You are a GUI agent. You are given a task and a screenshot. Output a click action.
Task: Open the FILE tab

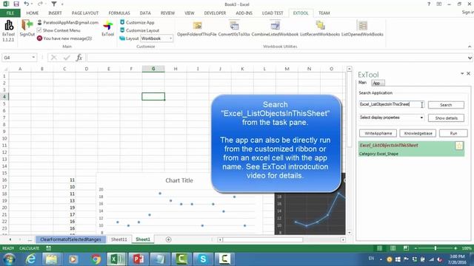point(10,13)
